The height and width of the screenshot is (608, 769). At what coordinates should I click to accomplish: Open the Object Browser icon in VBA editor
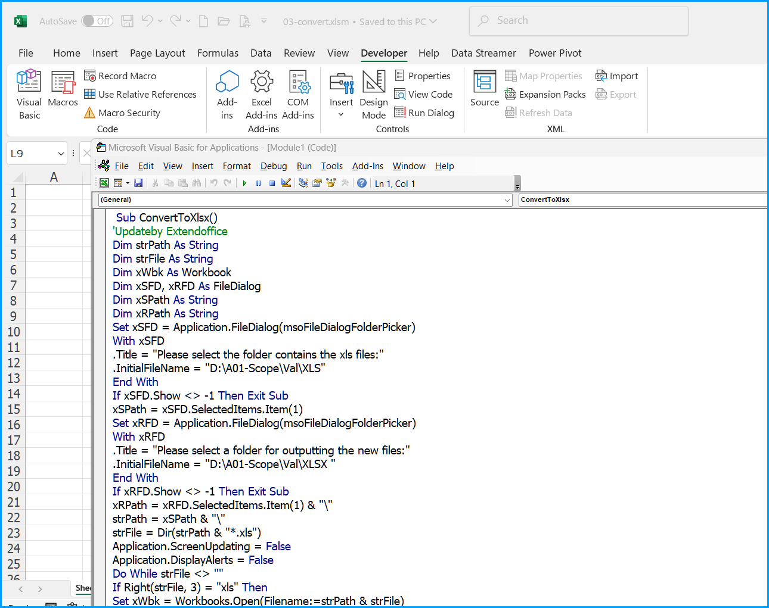(x=331, y=183)
